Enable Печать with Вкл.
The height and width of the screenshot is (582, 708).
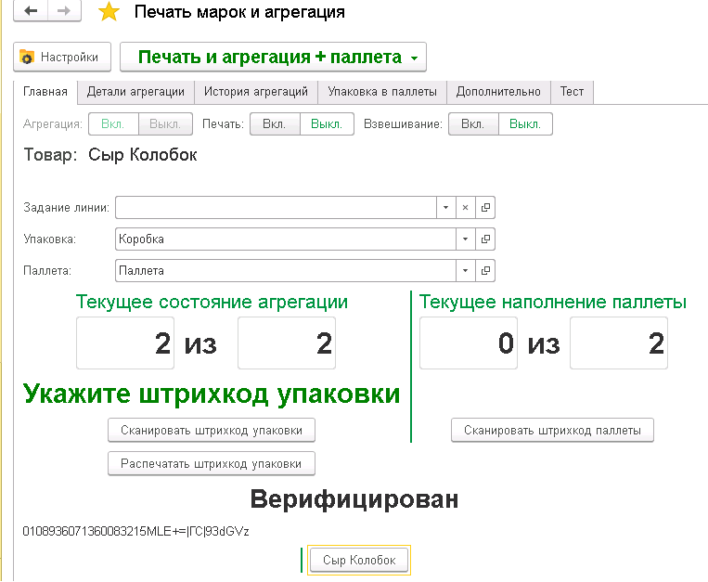[275, 123]
